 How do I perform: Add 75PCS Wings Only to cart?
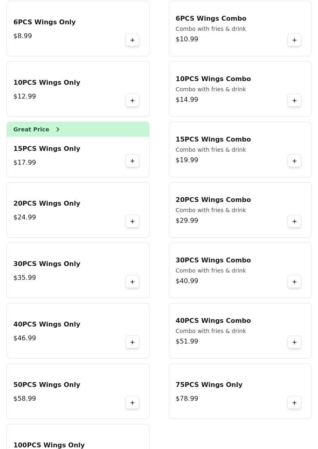click(x=295, y=403)
